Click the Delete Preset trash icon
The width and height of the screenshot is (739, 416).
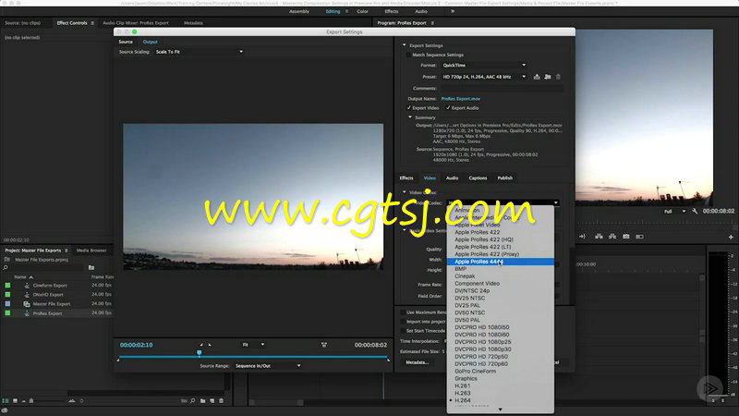pyautogui.click(x=558, y=77)
